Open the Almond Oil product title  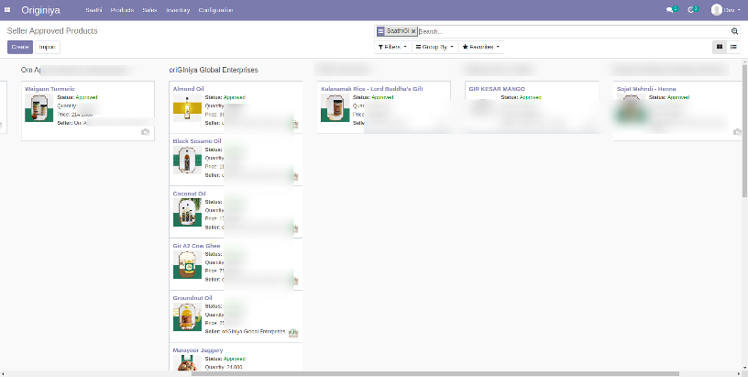[x=189, y=89]
